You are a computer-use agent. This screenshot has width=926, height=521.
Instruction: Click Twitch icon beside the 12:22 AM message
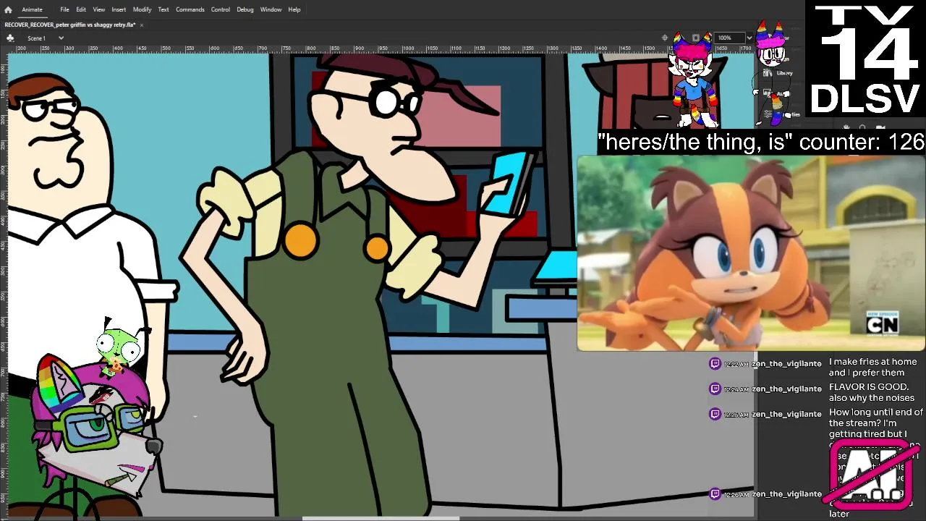click(715, 364)
